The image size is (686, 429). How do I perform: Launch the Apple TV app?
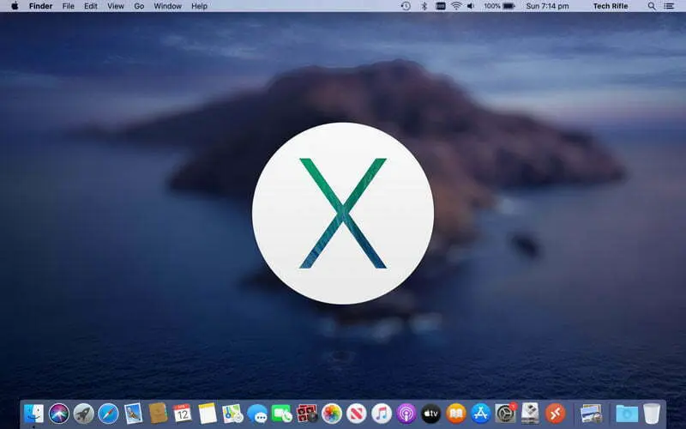coord(431,414)
